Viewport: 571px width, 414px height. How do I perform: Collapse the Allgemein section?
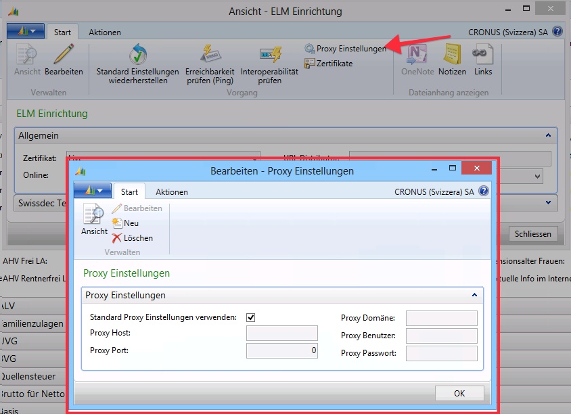(548, 136)
